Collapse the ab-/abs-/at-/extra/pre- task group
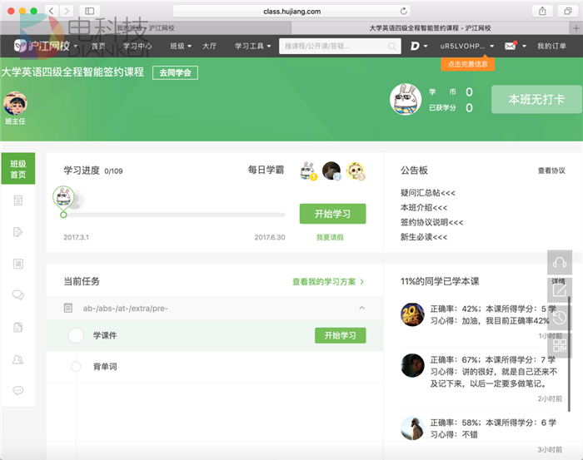This screenshot has width=583, height=460. click(361, 308)
